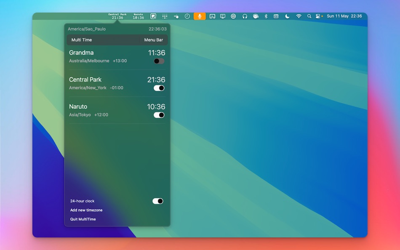Select the Central Park timezone name
The height and width of the screenshot is (250, 400).
coord(85,80)
